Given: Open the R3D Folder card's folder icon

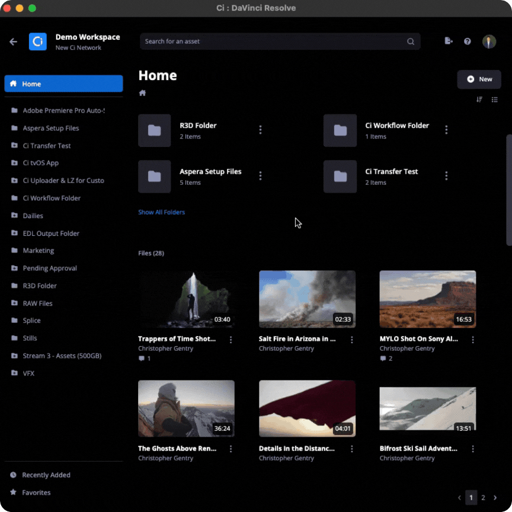Looking at the screenshot, I should pos(155,130).
